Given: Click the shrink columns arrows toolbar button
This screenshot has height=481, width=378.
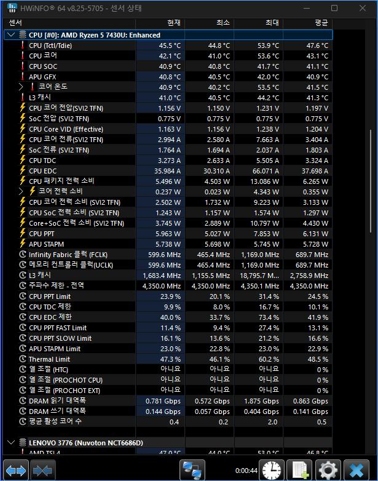Looking at the screenshot, I should [x=42, y=471].
